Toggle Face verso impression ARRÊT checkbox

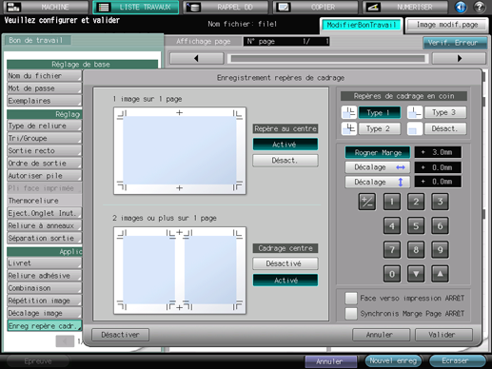point(351,299)
